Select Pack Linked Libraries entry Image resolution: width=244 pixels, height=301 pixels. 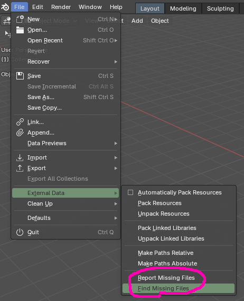click(x=179, y=228)
